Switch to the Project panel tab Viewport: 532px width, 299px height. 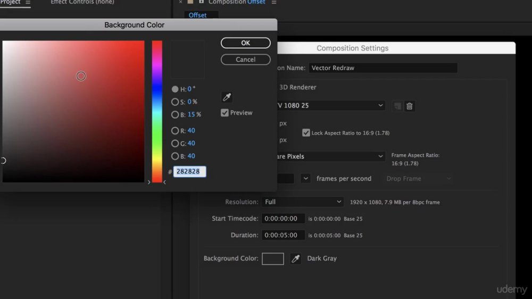10,2
